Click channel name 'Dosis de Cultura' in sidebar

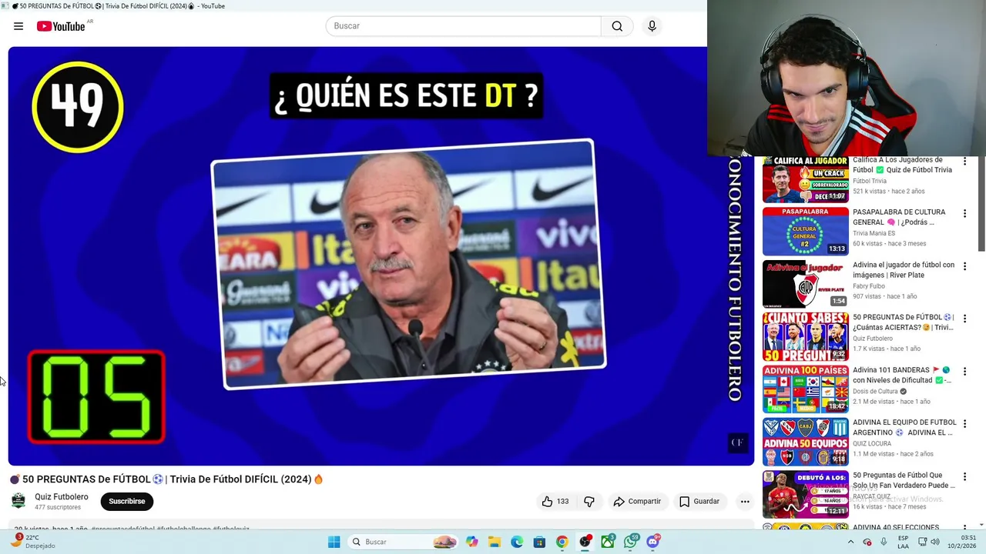click(x=876, y=391)
